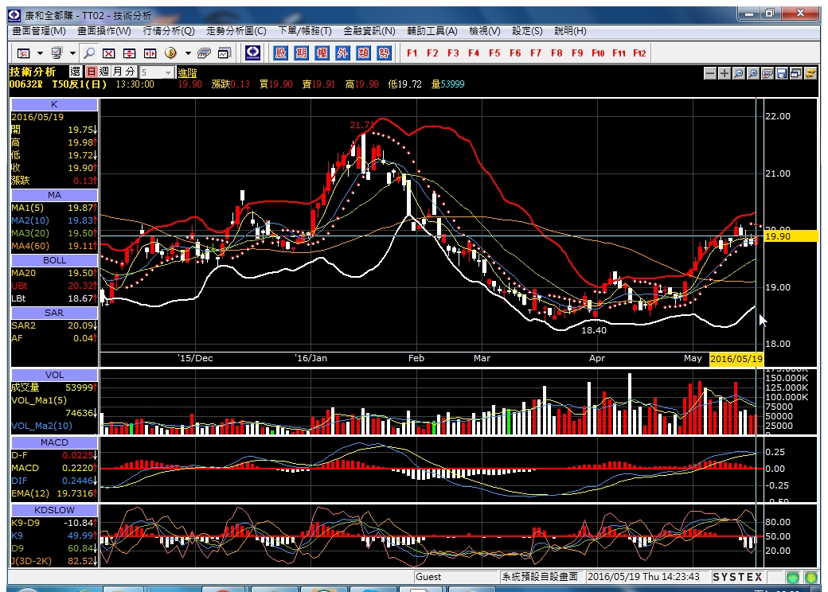Open the 行情分析(Q) menu

(x=169, y=31)
